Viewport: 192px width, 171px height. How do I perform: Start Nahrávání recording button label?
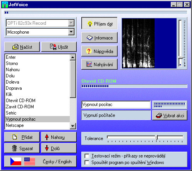coord(103,64)
